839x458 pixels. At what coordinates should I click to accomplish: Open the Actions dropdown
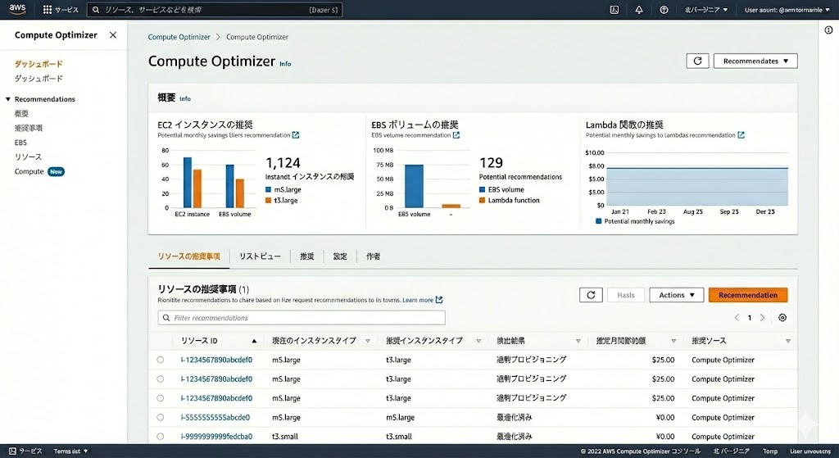(676, 295)
